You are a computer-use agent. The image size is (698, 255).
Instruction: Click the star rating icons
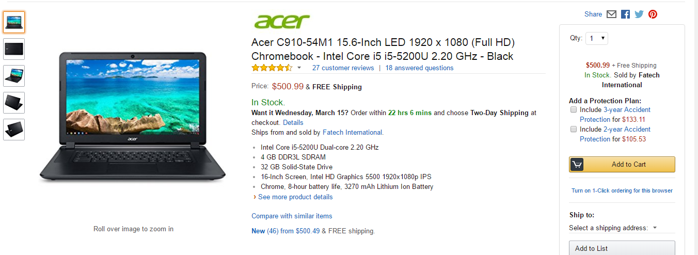(272, 68)
